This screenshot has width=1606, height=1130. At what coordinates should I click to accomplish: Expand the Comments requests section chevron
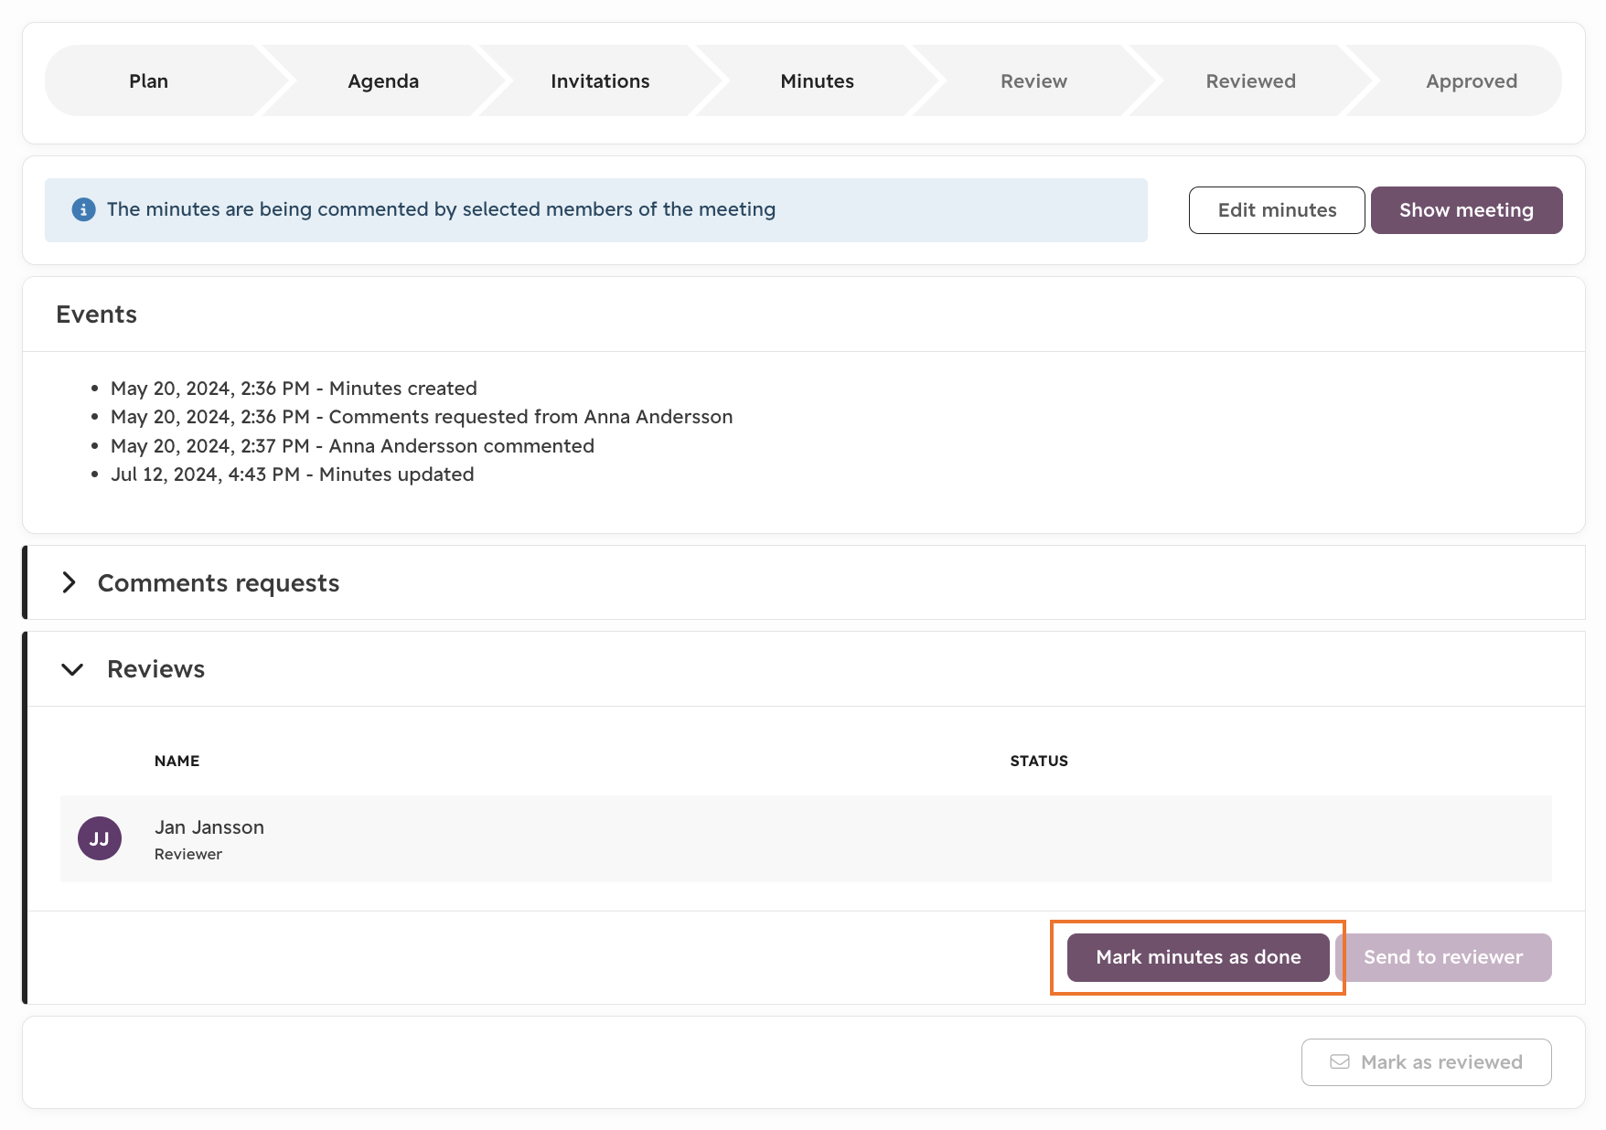(69, 582)
